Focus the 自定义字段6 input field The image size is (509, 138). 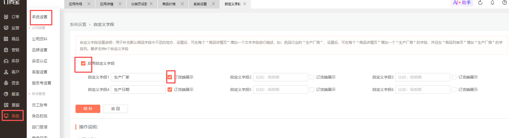tap(423, 90)
